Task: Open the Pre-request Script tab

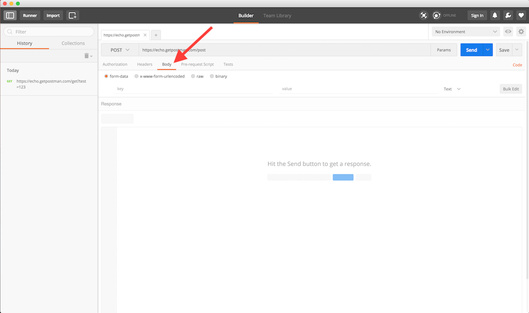Action: click(197, 64)
